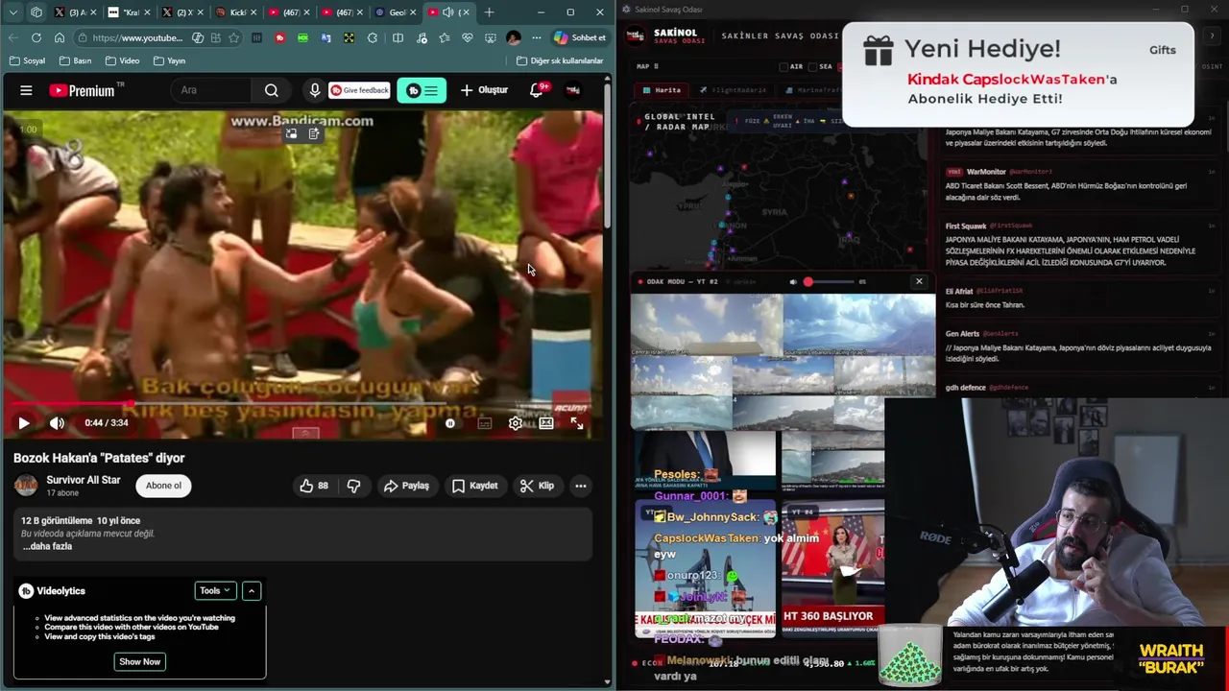Play the YouTube video
This screenshot has height=691, width=1229.
tap(24, 423)
